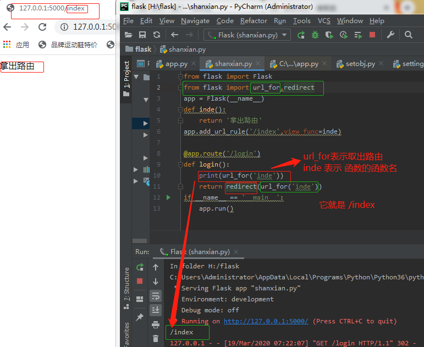
Task: Click code line 13 app.run()
Action: point(216,208)
